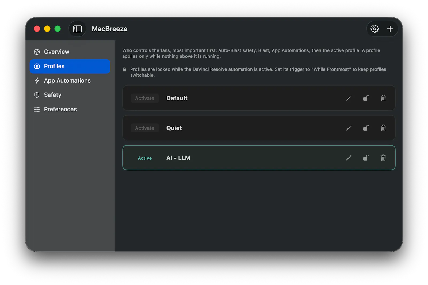The image size is (428, 285).
Task: Select Profiles in the sidebar
Action: [70, 66]
